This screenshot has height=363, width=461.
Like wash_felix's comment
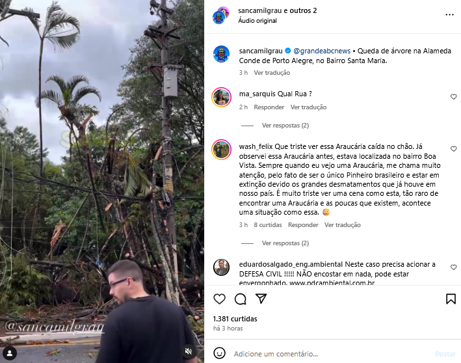[453, 149]
